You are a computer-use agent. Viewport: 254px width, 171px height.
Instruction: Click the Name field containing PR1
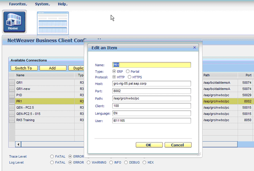[152, 65]
